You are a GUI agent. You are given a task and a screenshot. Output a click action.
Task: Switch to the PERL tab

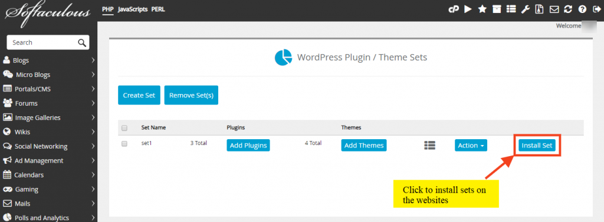(x=158, y=9)
